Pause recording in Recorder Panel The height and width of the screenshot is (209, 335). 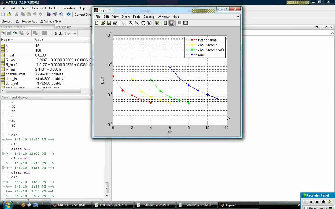tap(311, 201)
